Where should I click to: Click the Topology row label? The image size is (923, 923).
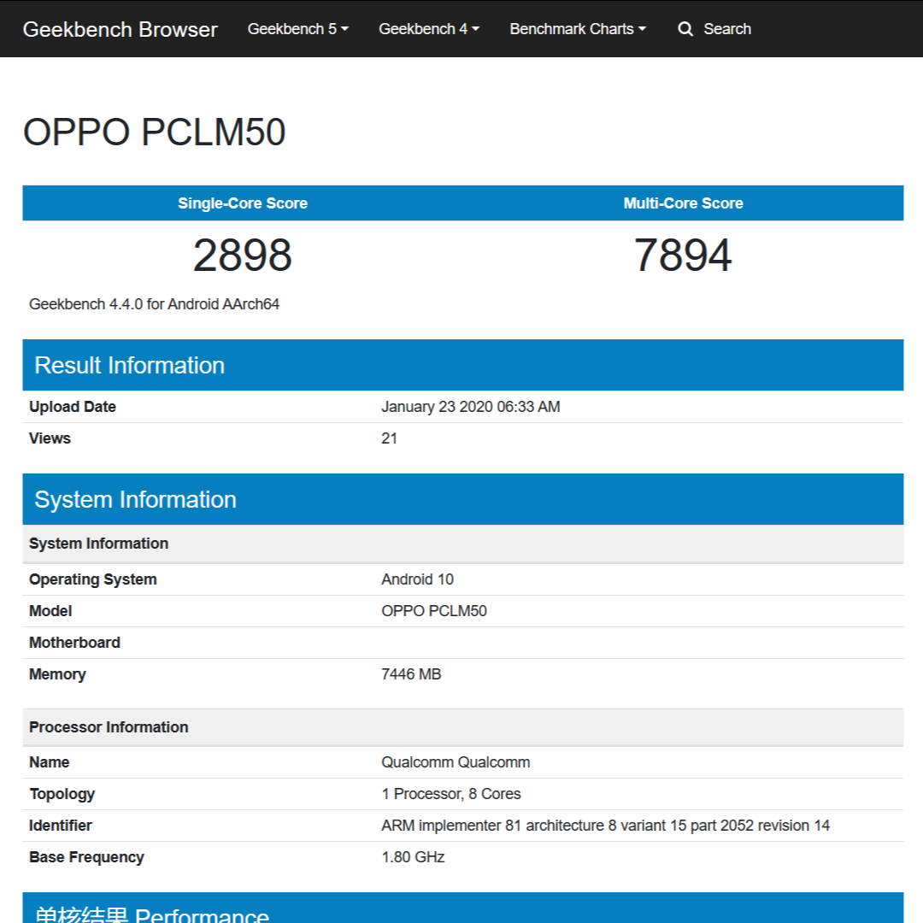tap(62, 795)
